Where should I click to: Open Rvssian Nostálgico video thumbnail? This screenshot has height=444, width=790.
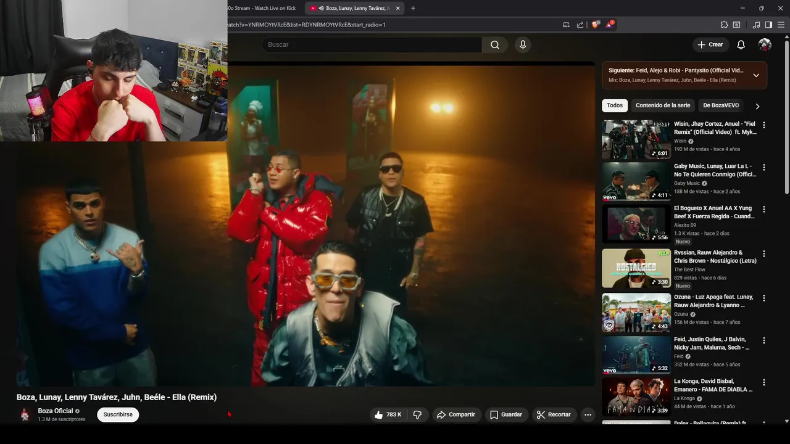tap(636, 268)
